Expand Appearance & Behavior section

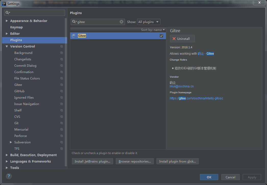[7, 21]
